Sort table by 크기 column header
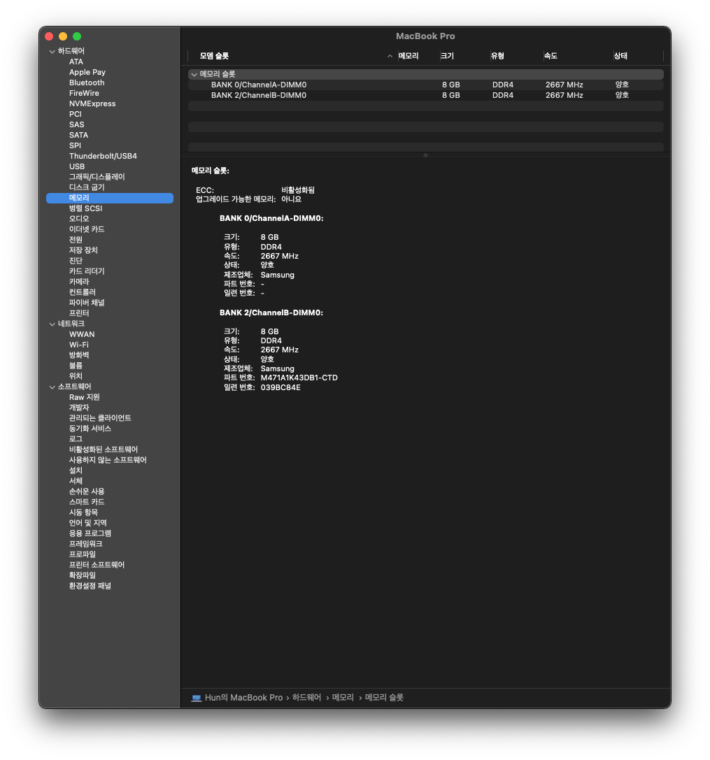This screenshot has width=710, height=760. [447, 56]
